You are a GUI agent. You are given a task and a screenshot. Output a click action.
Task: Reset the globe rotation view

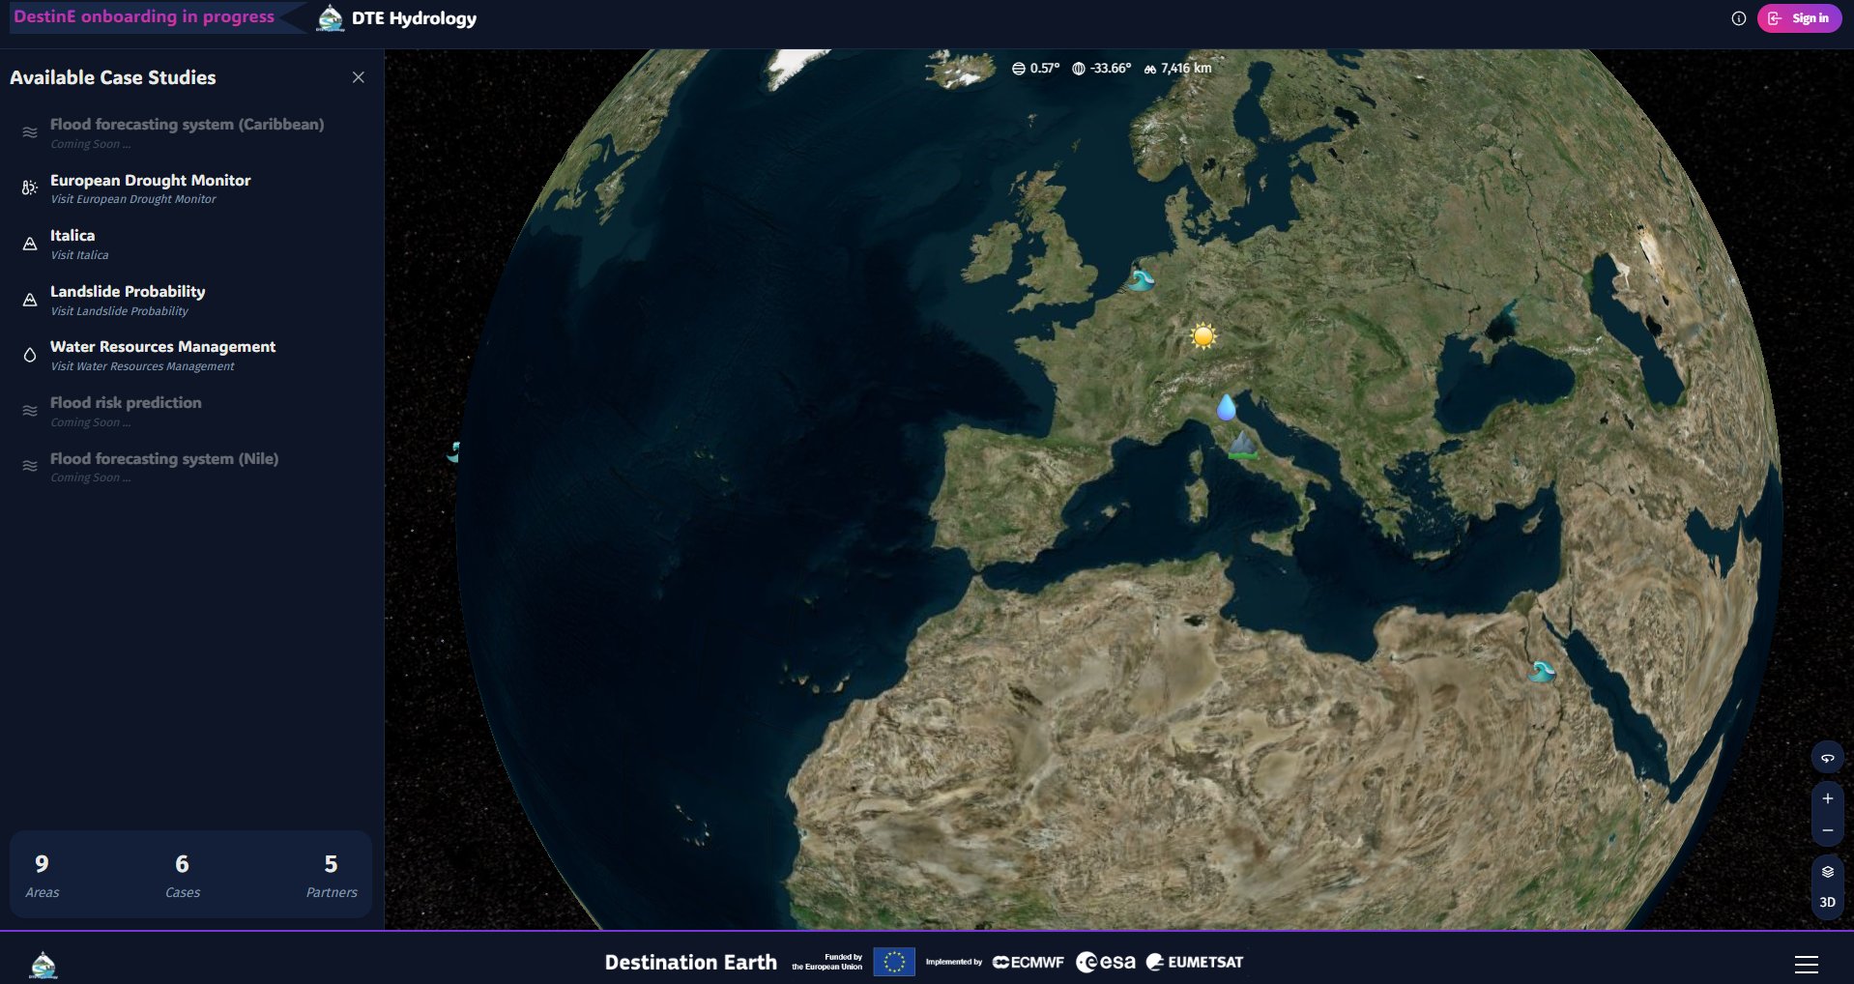[1827, 758]
